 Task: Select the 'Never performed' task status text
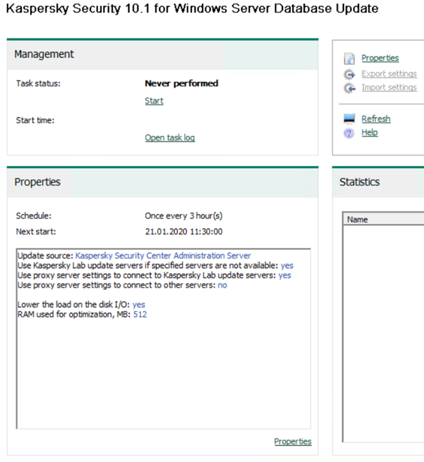pyautogui.click(x=182, y=83)
